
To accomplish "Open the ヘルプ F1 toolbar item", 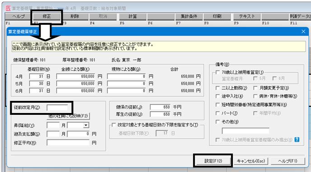I will [19, 17].
